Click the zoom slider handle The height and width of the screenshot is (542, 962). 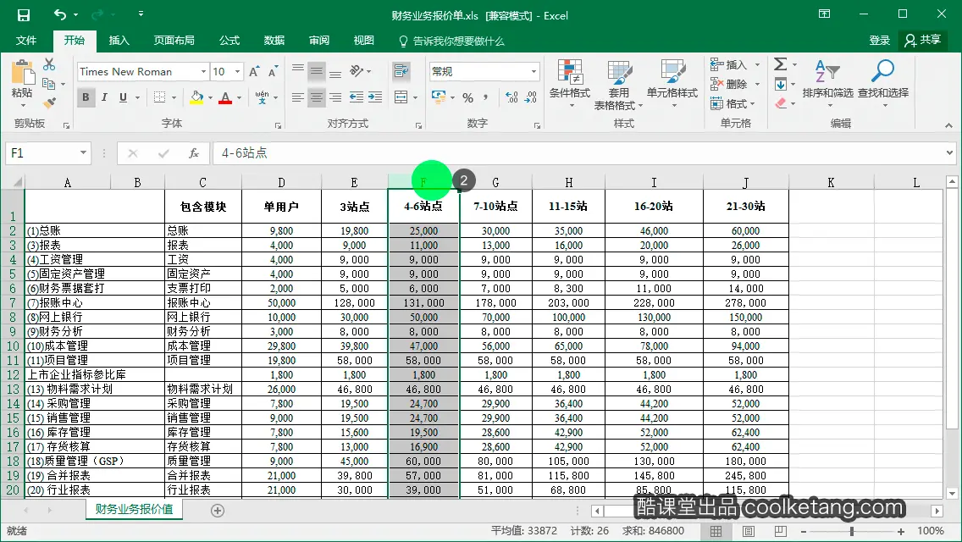click(x=852, y=531)
